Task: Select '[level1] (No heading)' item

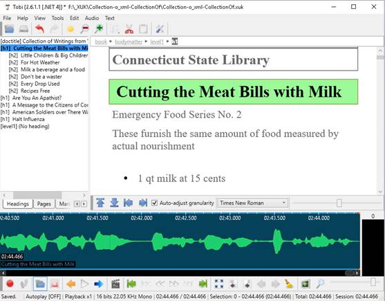Action: 25,127
